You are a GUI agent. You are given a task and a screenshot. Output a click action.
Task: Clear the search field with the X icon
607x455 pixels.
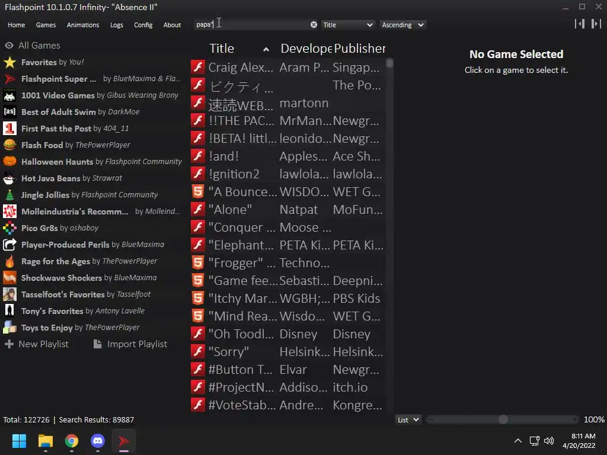pyautogui.click(x=314, y=25)
